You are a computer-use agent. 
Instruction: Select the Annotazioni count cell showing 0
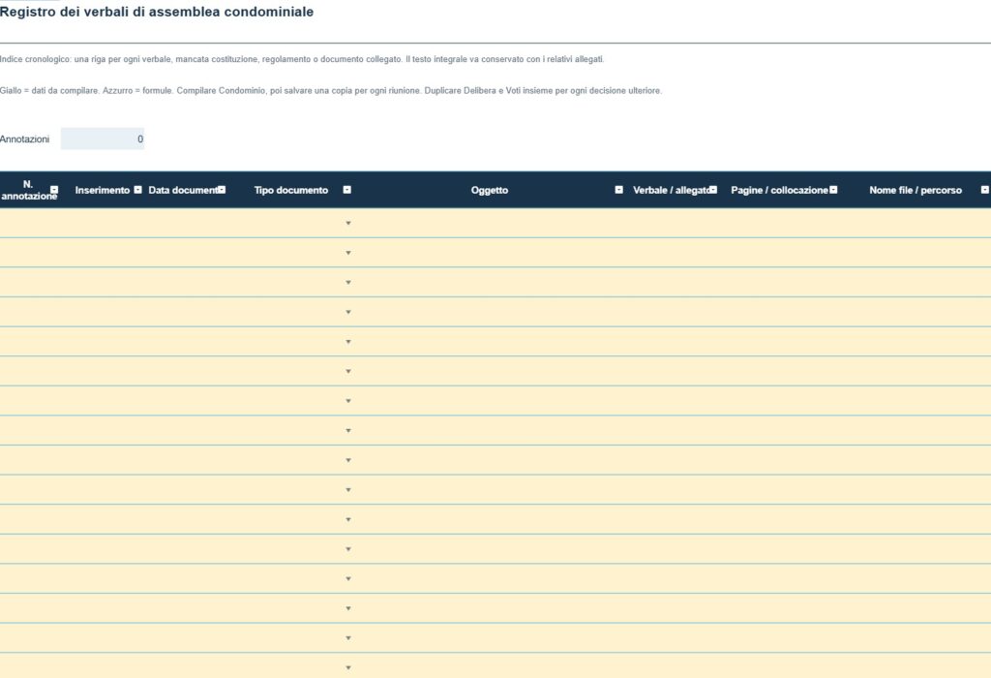click(103, 139)
